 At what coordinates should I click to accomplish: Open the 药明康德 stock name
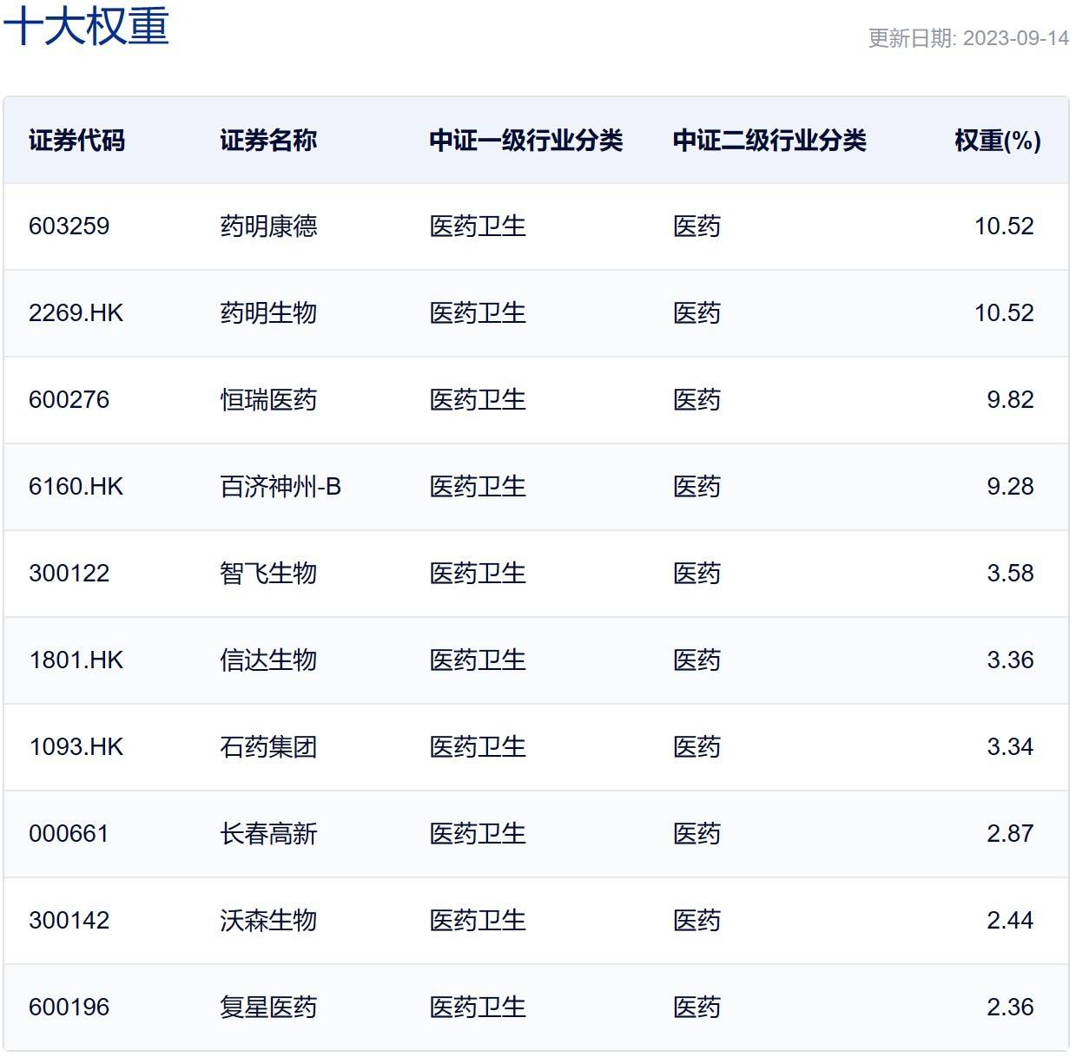[268, 226]
